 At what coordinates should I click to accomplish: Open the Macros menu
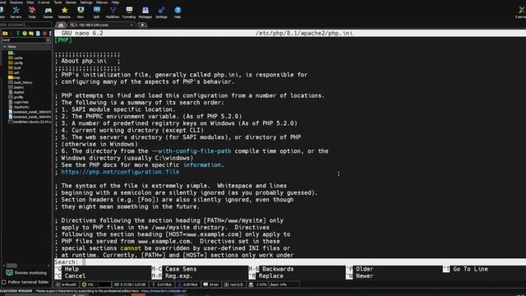pyautogui.click(x=102, y=2)
